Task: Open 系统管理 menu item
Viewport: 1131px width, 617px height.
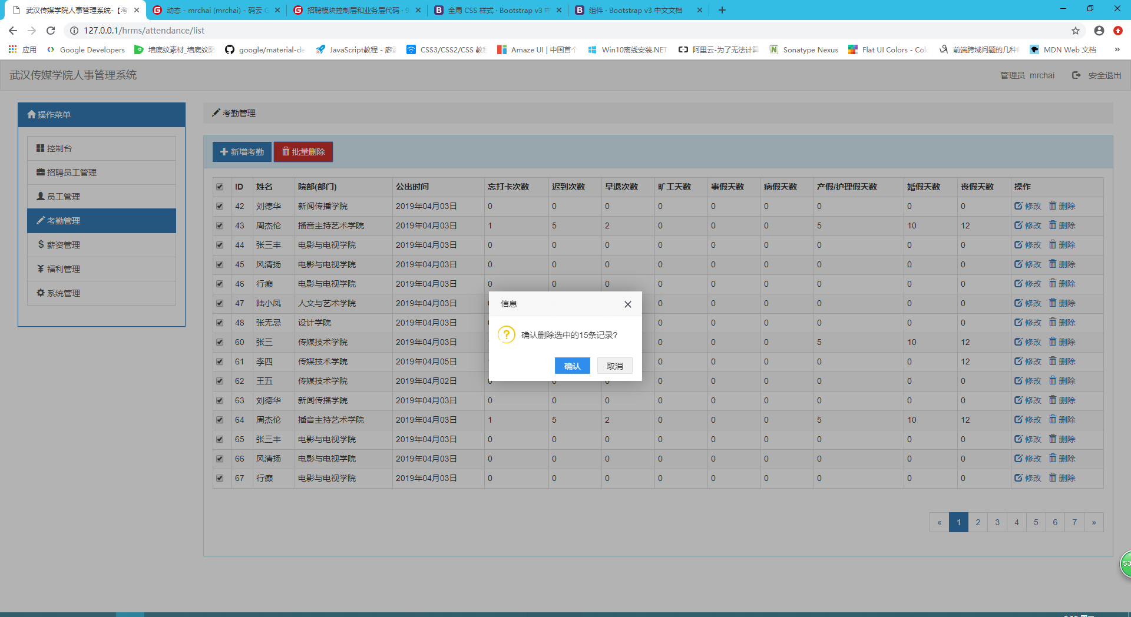Action: (101, 293)
